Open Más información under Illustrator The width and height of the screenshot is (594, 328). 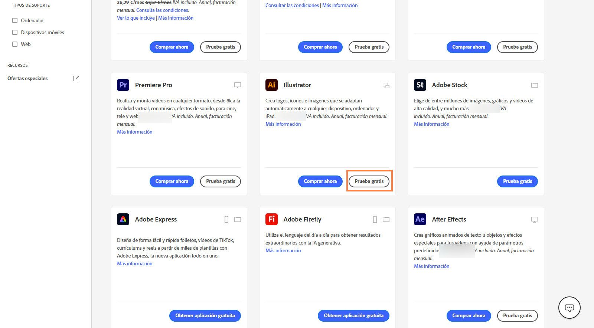click(x=283, y=124)
